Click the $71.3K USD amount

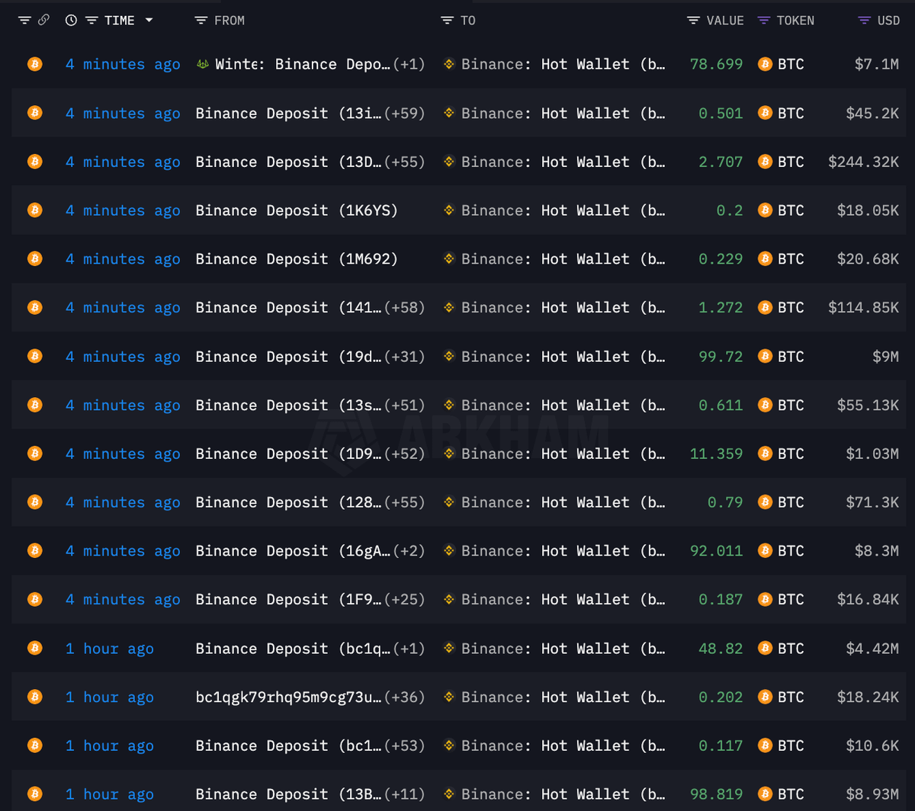pos(873,502)
